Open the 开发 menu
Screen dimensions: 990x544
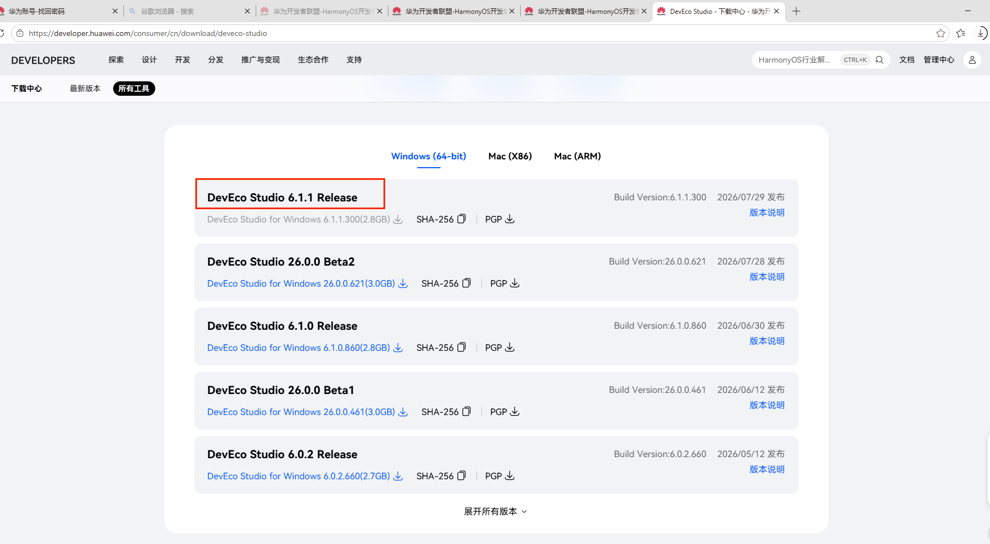[x=183, y=60]
